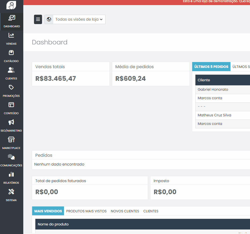Click the store logo in the sidebar
The height and width of the screenshot is (234, 250).
coord(11,5)
